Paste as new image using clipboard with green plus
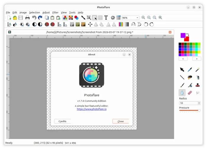The height and width of the screenshot is (149, 207). point(58,18)
